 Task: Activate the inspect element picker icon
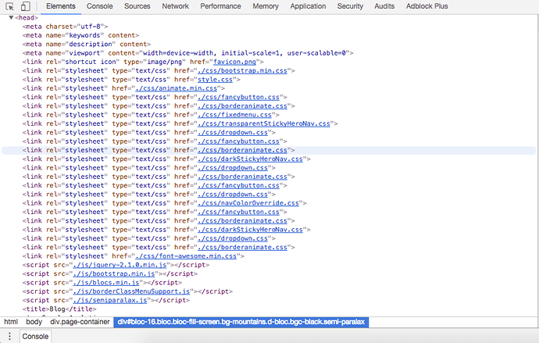(x=10, y=6)
